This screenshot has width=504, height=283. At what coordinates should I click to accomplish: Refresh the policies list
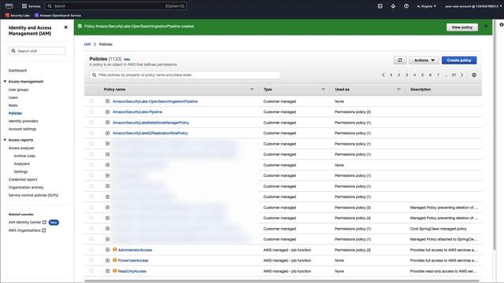(x=400, y=60)
